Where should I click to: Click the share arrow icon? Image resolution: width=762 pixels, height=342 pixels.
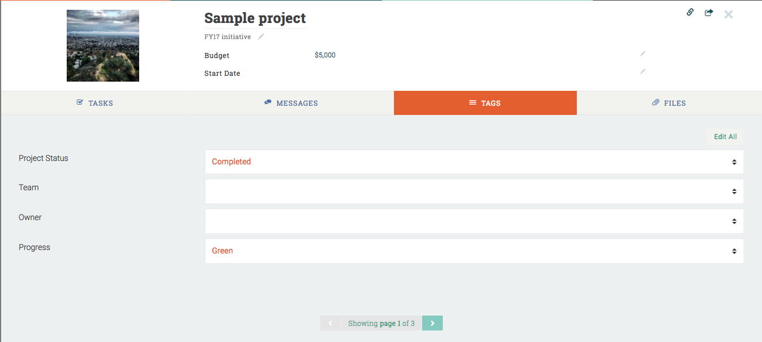click(x=709, y=13)
